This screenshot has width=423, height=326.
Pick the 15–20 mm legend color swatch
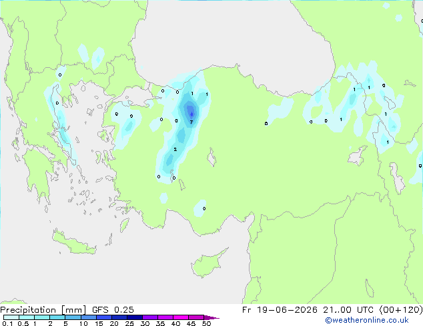(x=104, y=317)
